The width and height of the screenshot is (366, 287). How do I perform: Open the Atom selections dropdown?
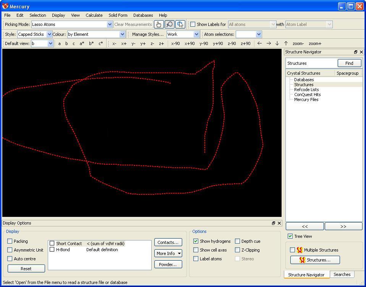click(x=249, y=34)
